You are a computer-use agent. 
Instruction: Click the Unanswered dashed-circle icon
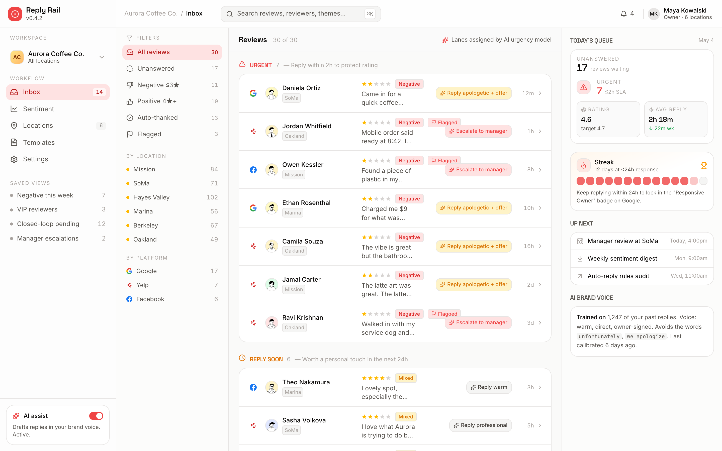pyautogui.click(x=130, y=69)
